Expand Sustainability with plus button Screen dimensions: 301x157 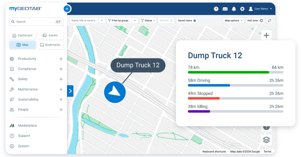61,99
